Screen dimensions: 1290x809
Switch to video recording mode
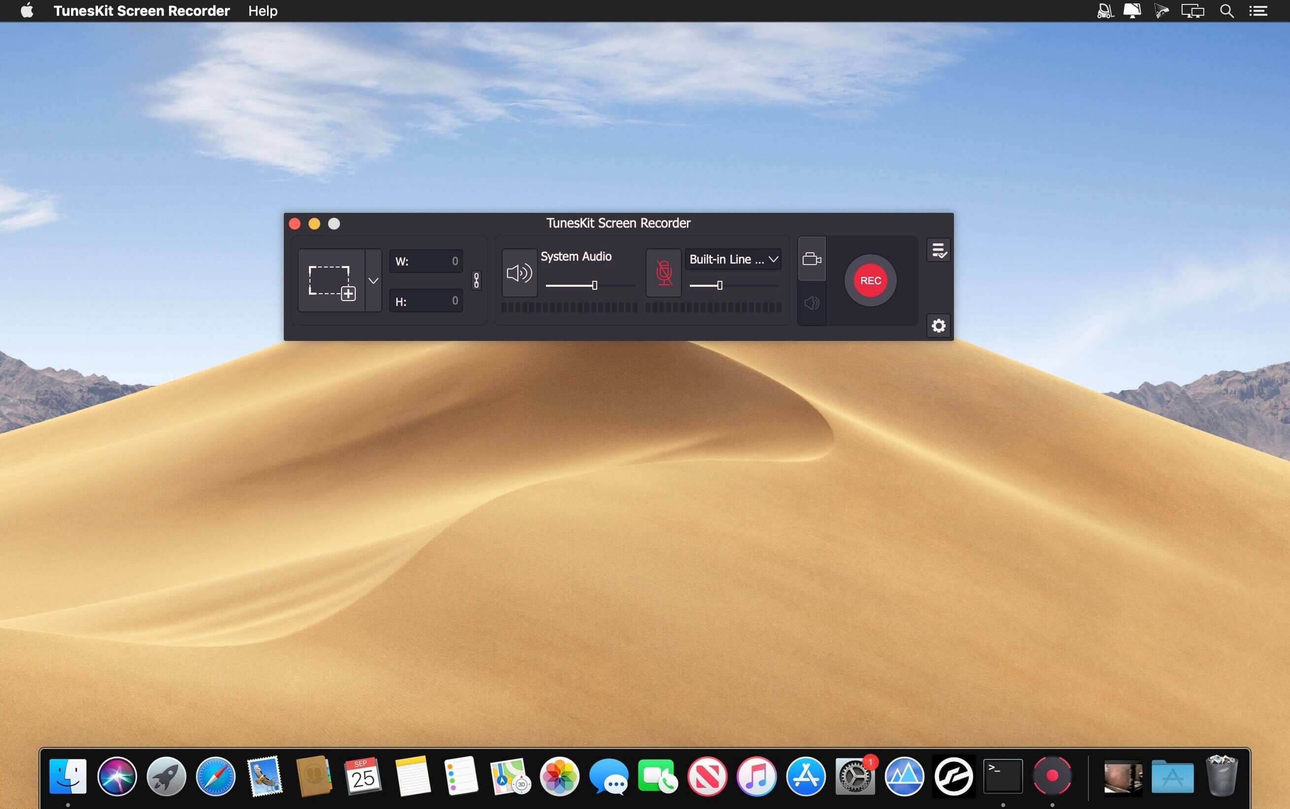(x=811, y=259)
